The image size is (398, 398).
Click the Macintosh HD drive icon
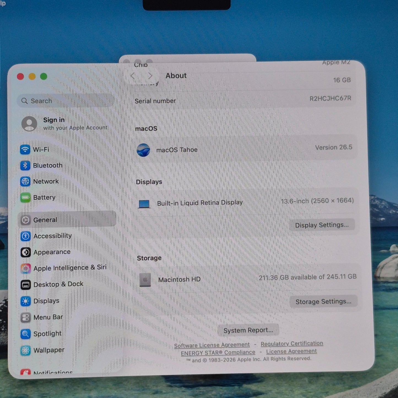point(145,280)
